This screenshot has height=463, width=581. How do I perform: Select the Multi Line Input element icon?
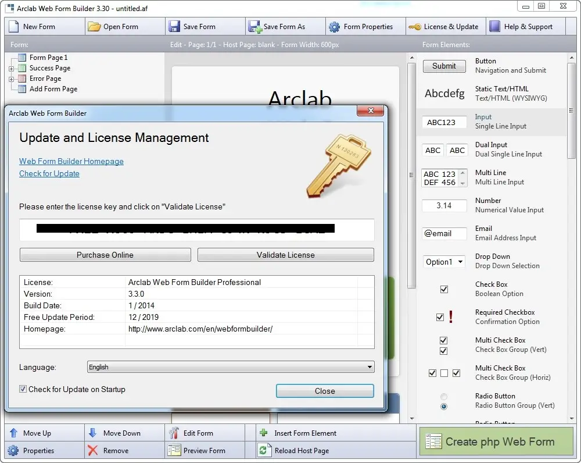[x=444, y=178]
